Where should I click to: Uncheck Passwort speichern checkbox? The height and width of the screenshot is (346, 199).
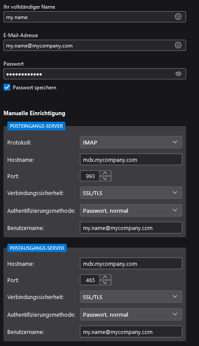(x=7, y=87)
